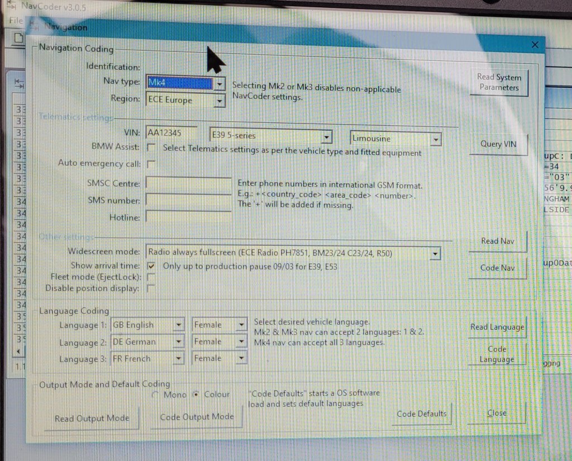This screenshot has height=461, width=572.
Task: Enable the BMW Assist checkbox
Action: (x=151, y=148)
